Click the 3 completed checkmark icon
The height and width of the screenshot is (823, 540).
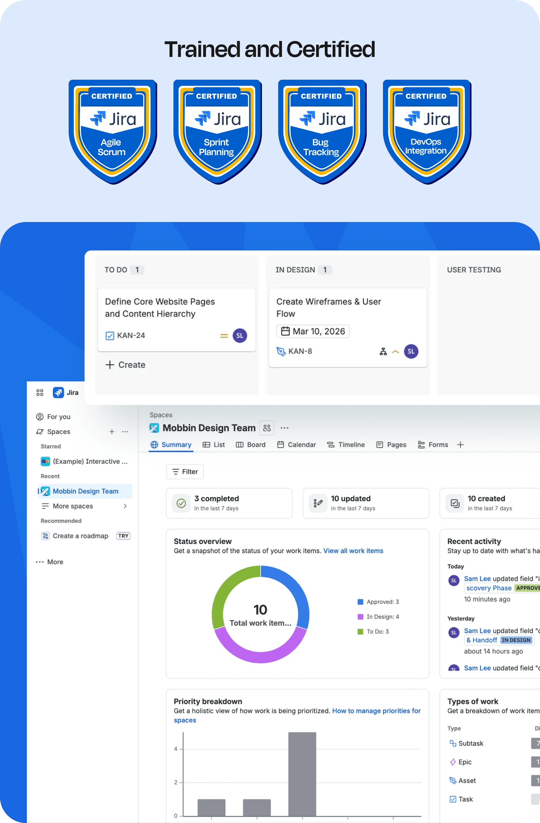(181, 503)
